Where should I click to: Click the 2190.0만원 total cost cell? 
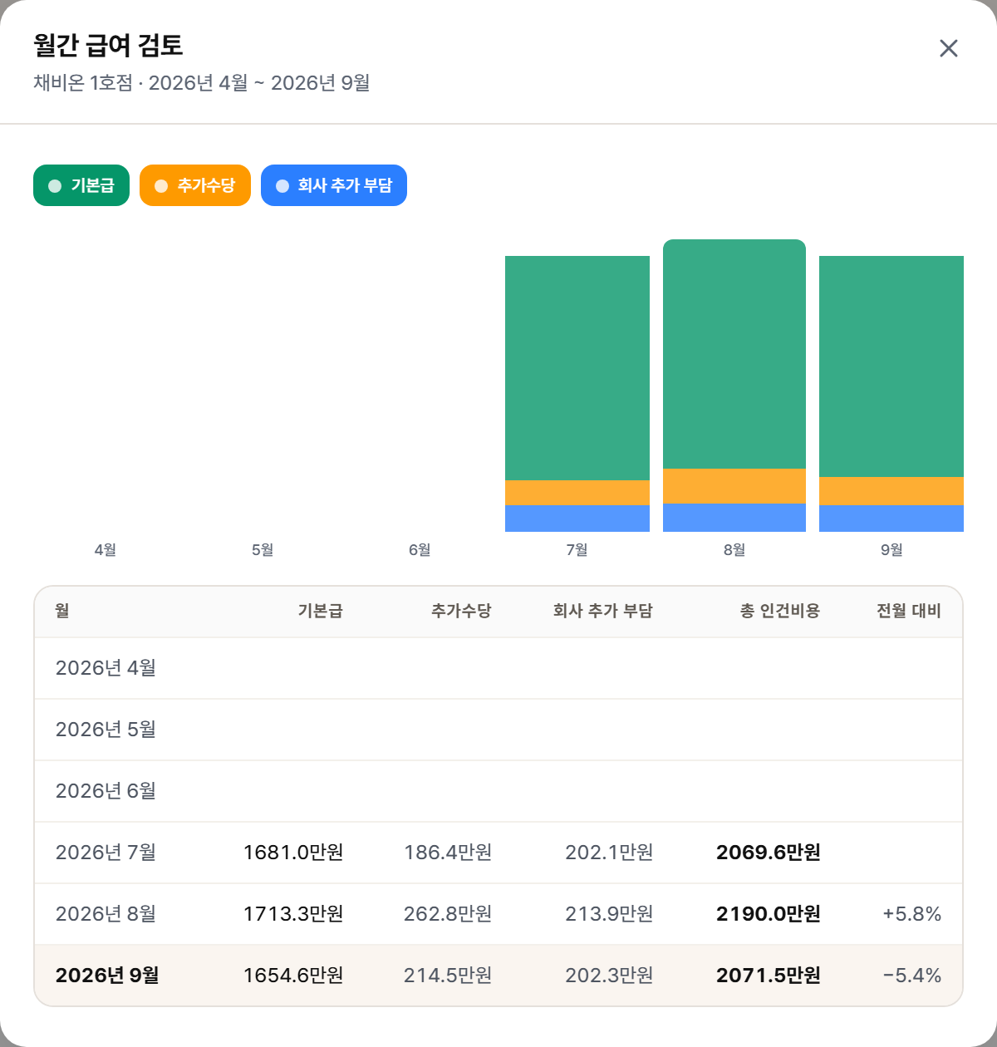(x=769, y=914)
